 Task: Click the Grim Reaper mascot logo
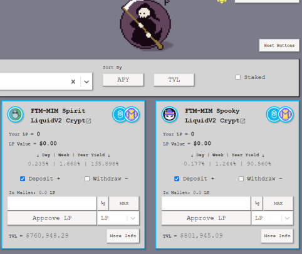(146, 24)
